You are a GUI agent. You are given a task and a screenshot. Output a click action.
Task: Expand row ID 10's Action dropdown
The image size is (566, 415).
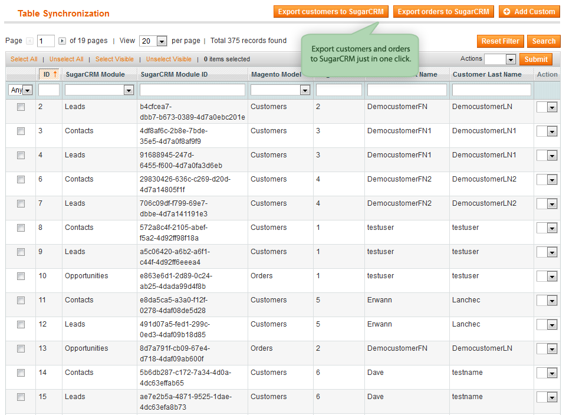(x=547, y=276)
